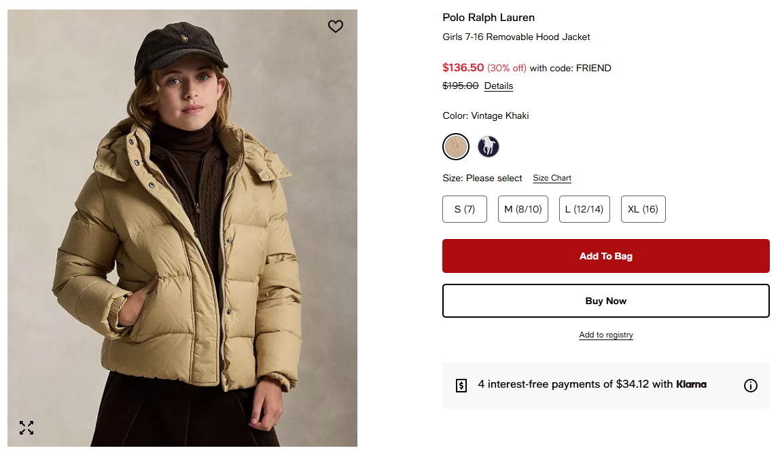
Task: View promo Details link
Action: pos(498,86)
